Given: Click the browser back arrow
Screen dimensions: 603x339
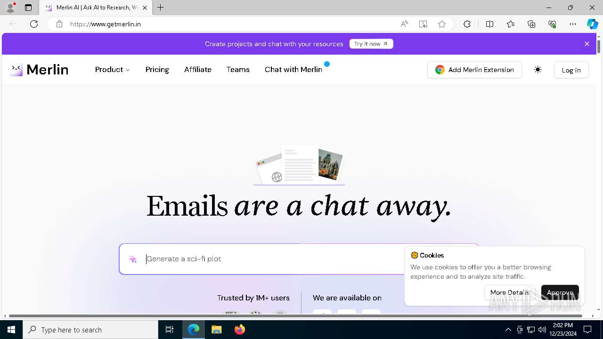Looking at the screenshot, I should 13,24.
